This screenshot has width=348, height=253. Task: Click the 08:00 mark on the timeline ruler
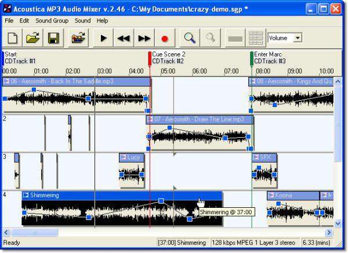[x=263, y=71]
